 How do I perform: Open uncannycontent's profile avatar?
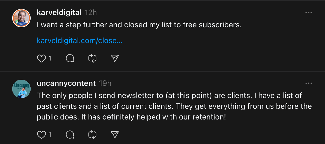click(x=21, y=89)
